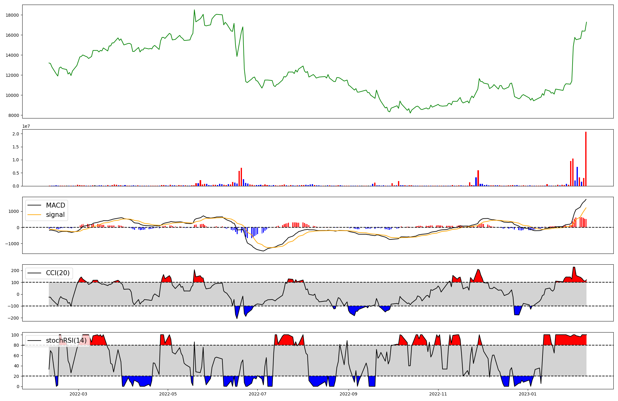This screenshot has height=401, width=618.
Task: Click the 8000 price axis label
Action: 14,115
